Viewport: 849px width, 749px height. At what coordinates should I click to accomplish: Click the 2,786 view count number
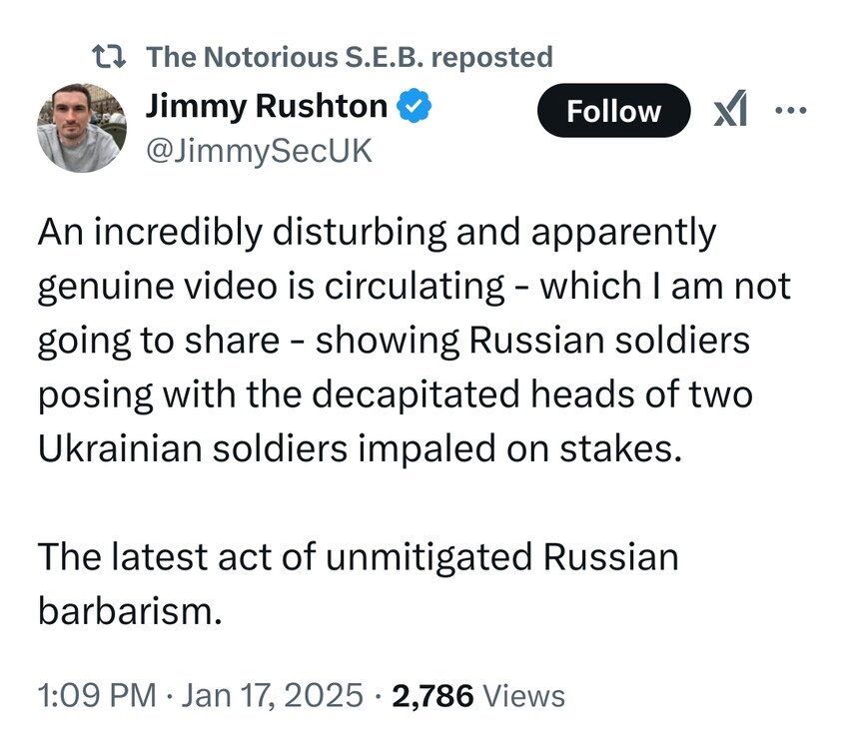tap(434, 695)
